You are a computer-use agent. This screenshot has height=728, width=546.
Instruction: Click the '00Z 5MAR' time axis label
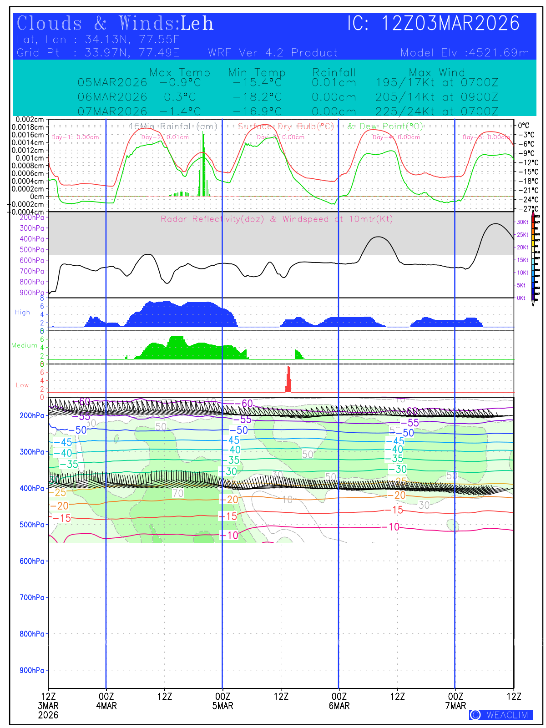tap(222, 701)
